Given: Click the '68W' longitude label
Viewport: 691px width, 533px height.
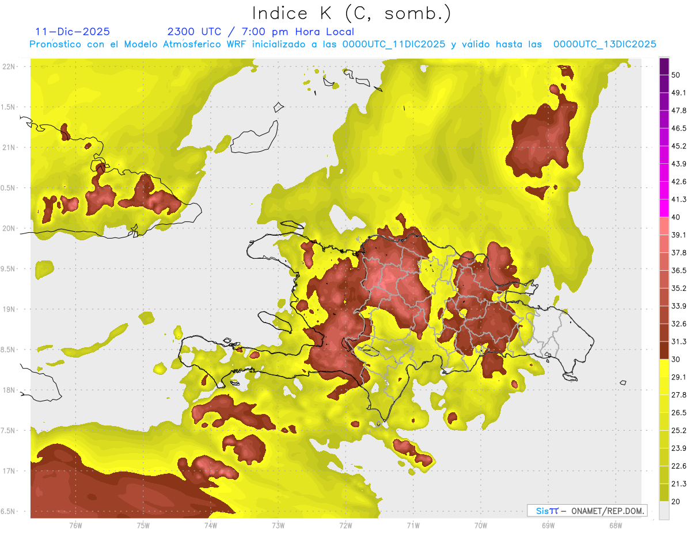Looking at the screenshot, I should (616, 525).
